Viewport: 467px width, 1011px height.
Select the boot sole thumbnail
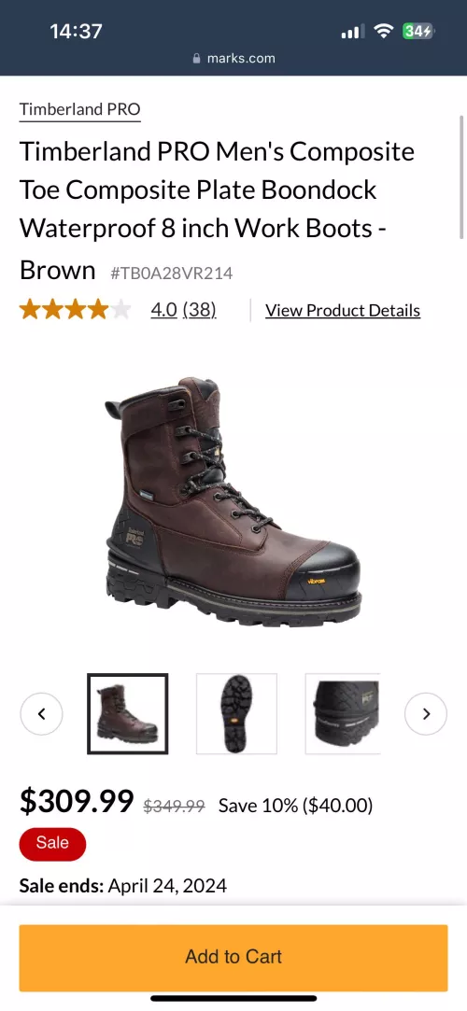pos(236,714)
